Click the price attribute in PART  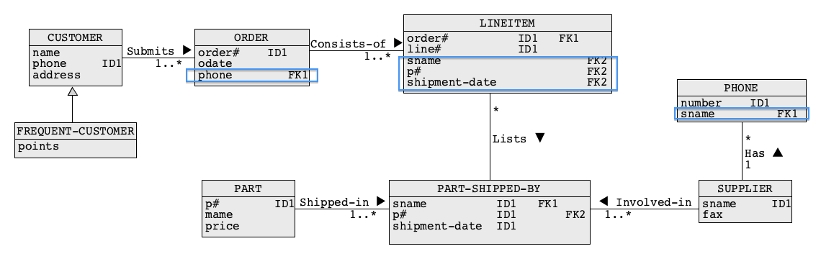222,226
